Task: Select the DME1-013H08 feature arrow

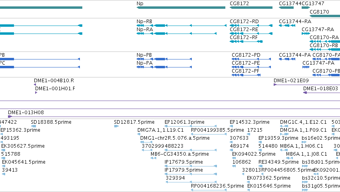Action: (x=10, y=117)
